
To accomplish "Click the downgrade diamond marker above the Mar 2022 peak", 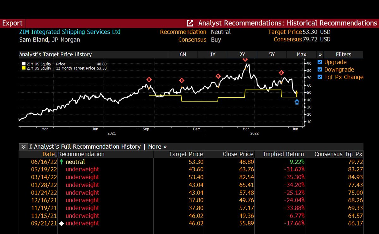I will click(x=246, y=59).
